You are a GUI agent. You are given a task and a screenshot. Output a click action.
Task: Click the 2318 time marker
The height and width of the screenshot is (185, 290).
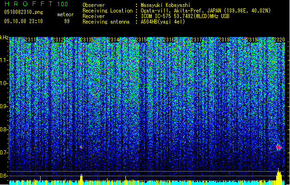tap(224, 40)
